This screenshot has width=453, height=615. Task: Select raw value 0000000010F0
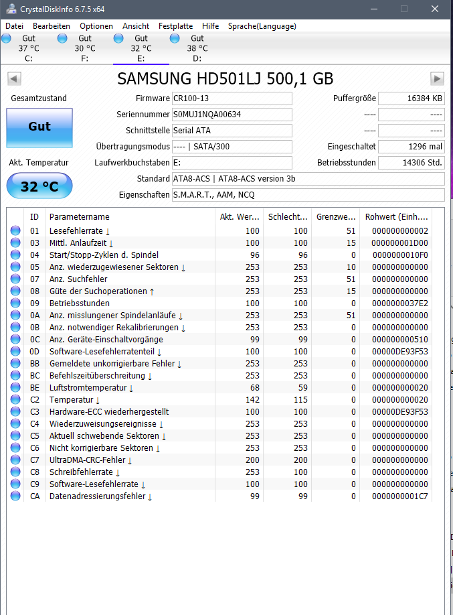click(x=400, y=255)
